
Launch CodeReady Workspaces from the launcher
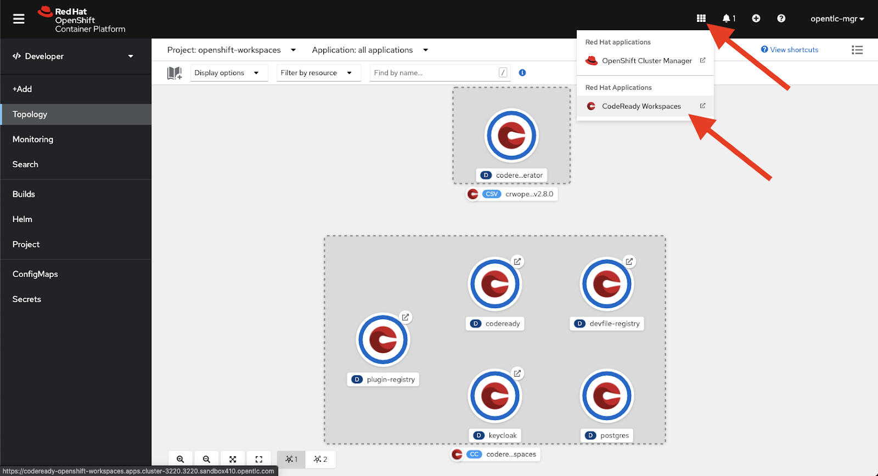click(645, 106)
